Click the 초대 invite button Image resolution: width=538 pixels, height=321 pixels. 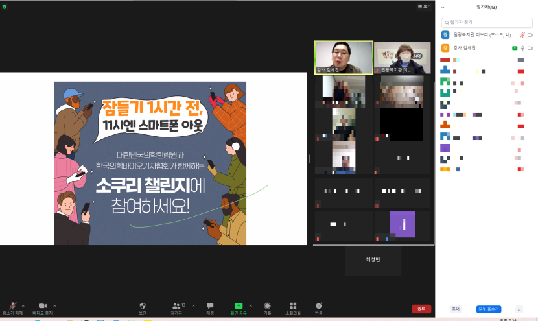[x=456, y=309]
